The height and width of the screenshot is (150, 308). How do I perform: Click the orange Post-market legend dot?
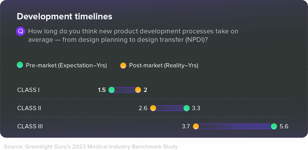click(x=123, y=65)
